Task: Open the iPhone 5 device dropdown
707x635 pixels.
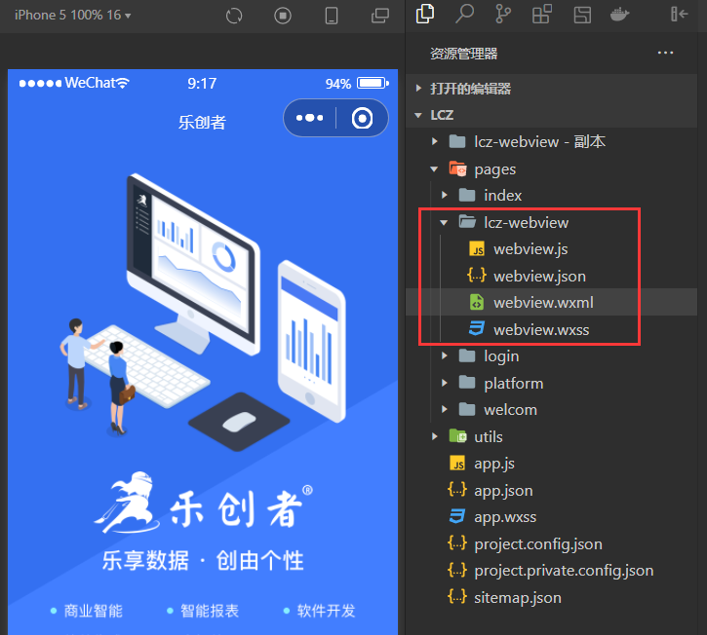Action: pos(72,16)
